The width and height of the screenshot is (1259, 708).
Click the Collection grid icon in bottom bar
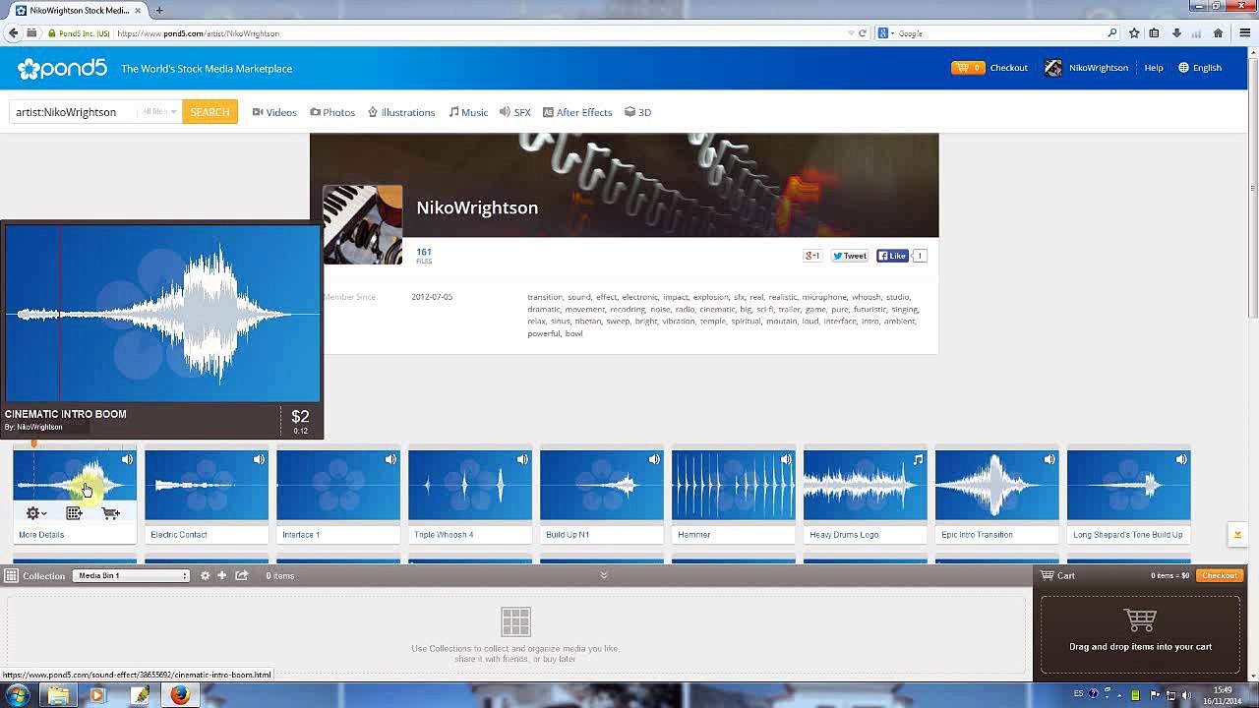(x=12, y=575)
